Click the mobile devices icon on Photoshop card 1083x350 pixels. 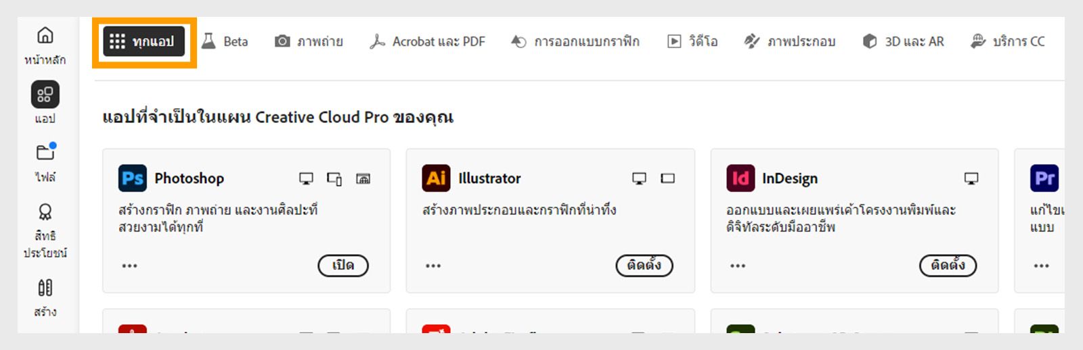coord(334,179)
